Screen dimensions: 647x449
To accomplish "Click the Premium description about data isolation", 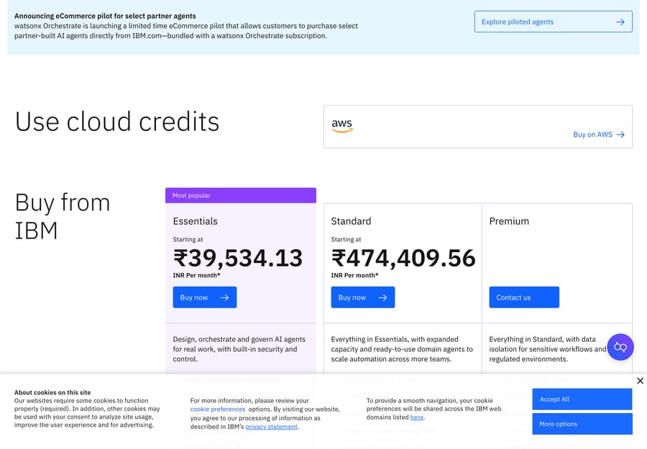I will [x=548, y=349].
